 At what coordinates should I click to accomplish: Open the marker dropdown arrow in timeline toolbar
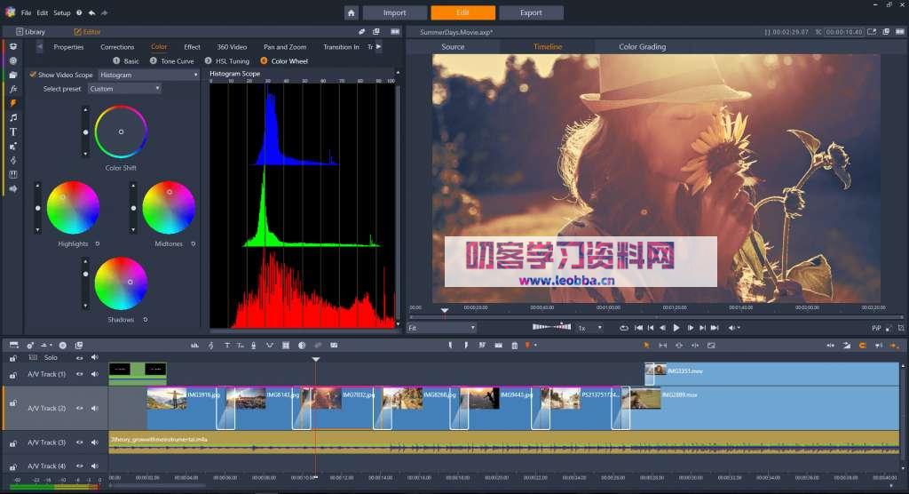tap(535, 346)
